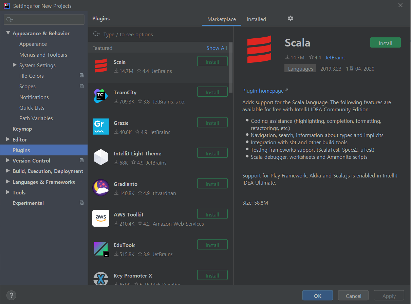Install the Grazie plugin
This screenshot has height=304, width=411.
[x=212, y=123]
